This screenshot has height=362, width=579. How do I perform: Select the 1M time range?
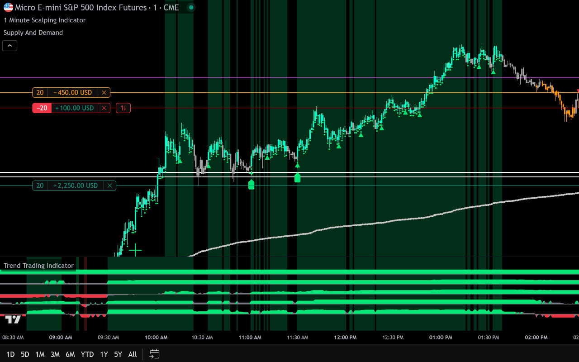point(40,354)
